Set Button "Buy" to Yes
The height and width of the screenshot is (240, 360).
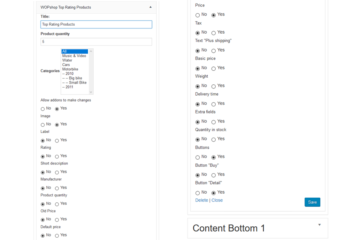point(214,175)
